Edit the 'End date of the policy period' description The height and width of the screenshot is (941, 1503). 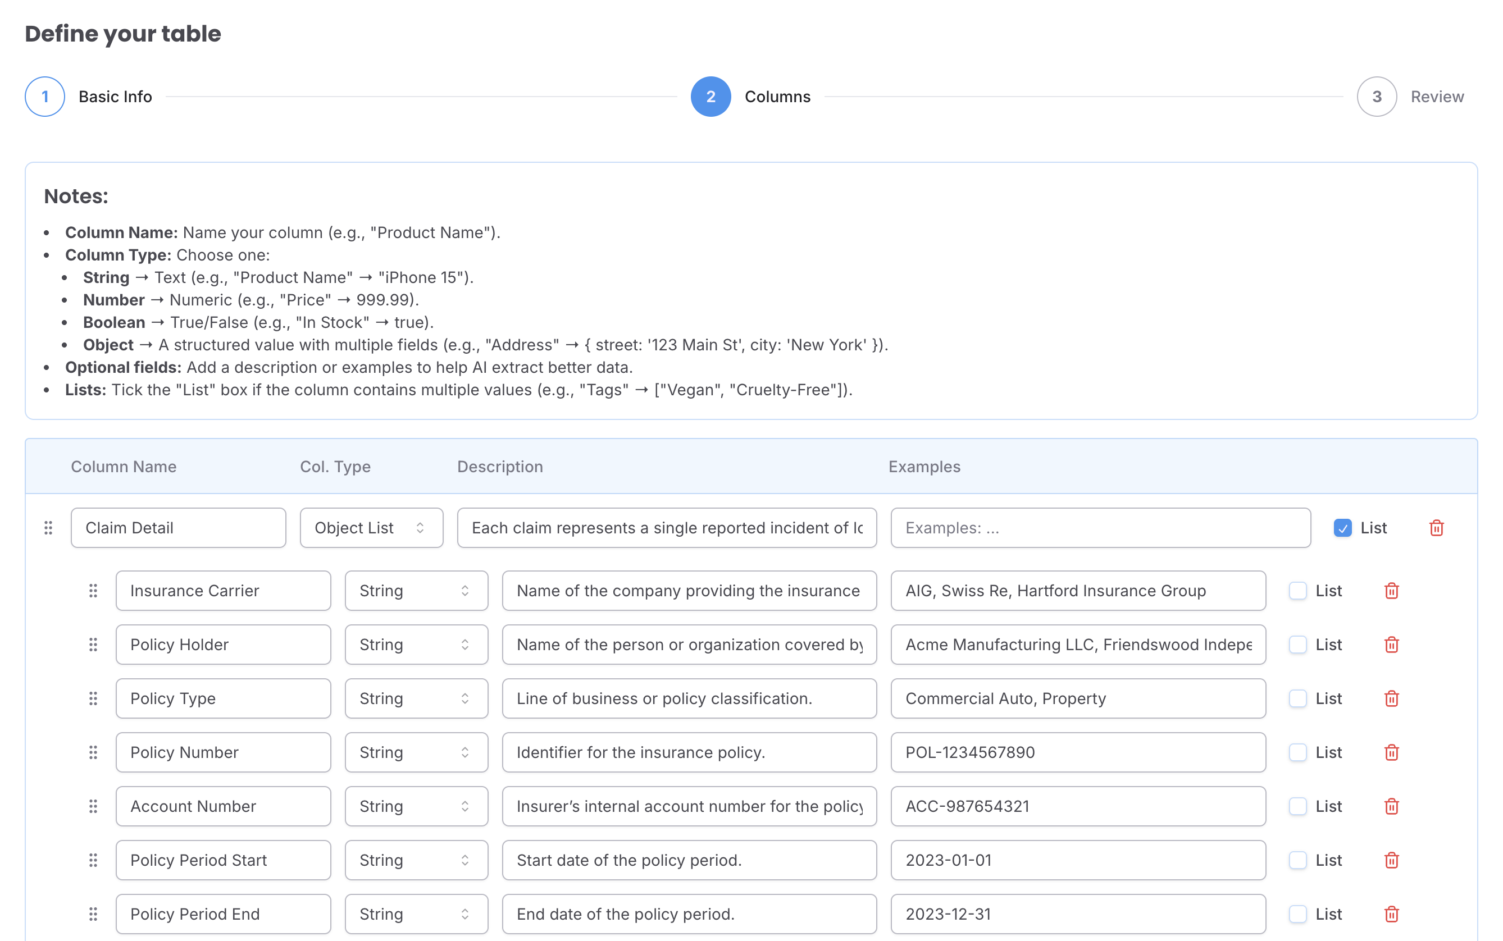coord(689,914)
